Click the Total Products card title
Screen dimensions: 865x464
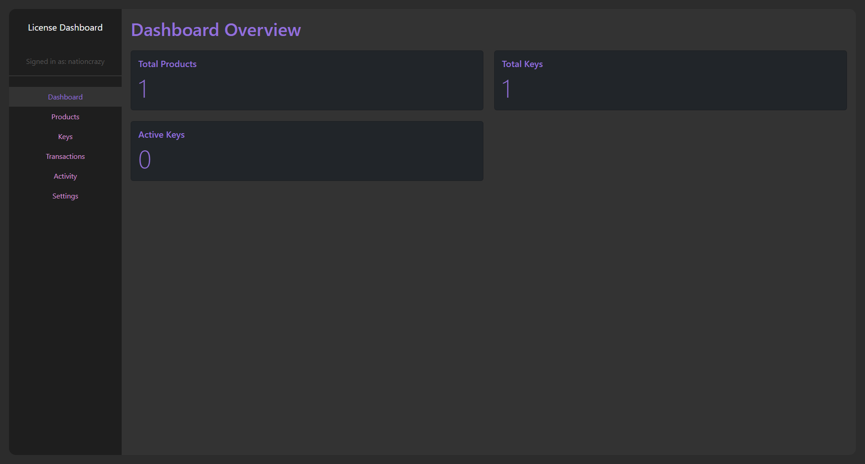click(167, 64)
